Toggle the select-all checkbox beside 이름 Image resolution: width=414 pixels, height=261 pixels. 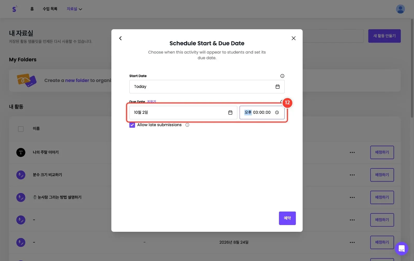(21, 129)
